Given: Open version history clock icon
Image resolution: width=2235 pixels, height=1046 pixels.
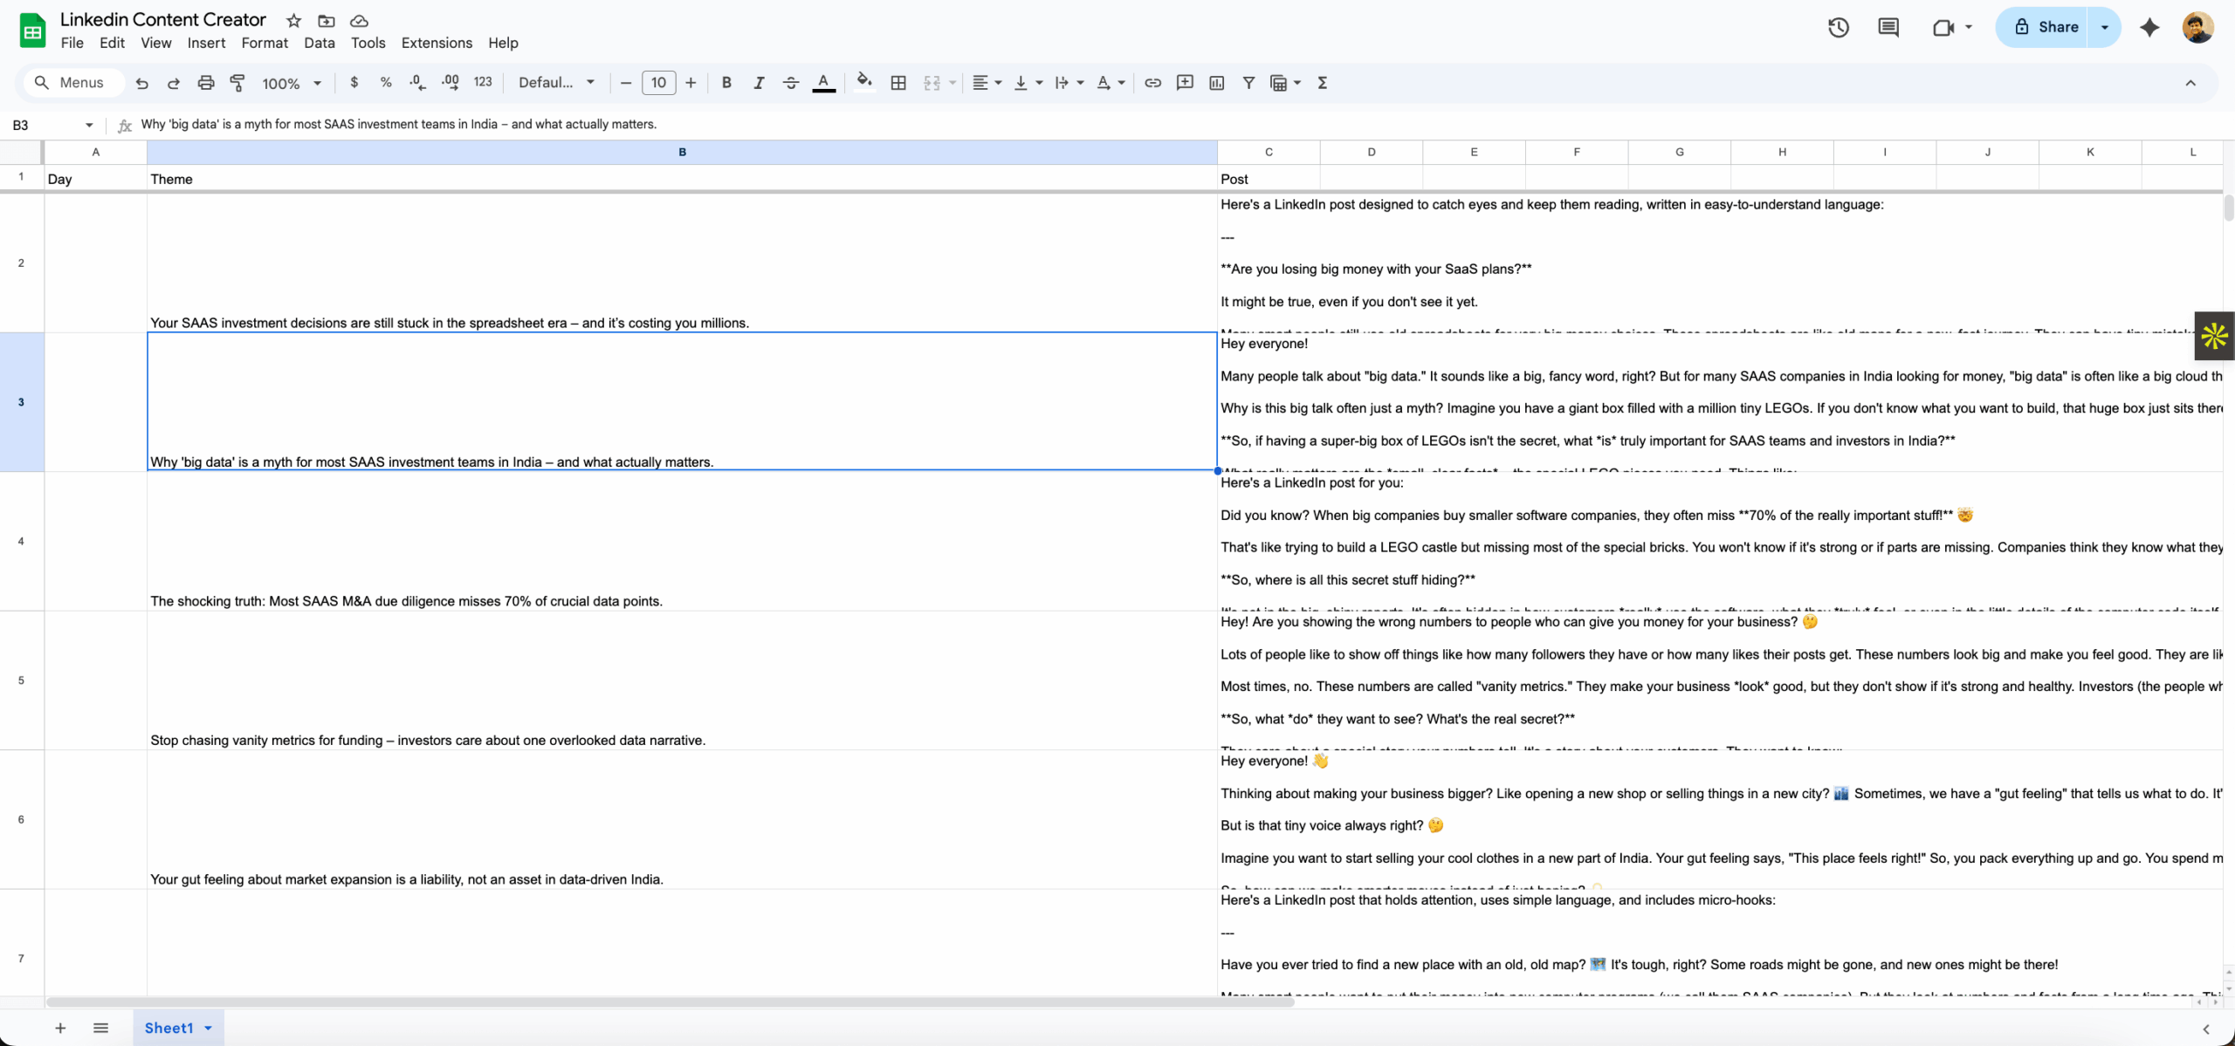Looking at the screenshot, I should click(x=1838, y=27).
